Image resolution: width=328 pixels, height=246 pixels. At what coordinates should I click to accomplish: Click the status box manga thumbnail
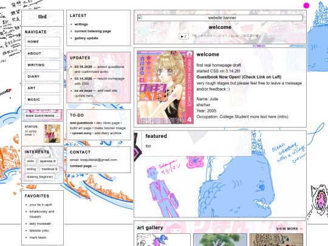pyautogui.click(x=52, y=134)
